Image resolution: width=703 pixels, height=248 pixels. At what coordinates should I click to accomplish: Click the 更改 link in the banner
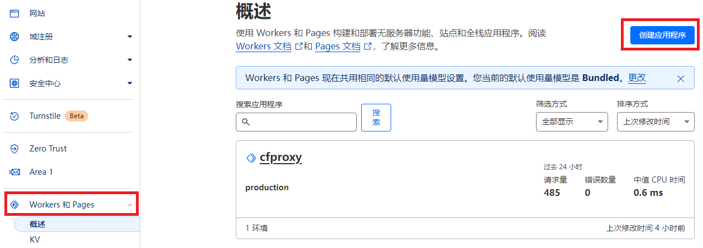(x=637, y=78)
